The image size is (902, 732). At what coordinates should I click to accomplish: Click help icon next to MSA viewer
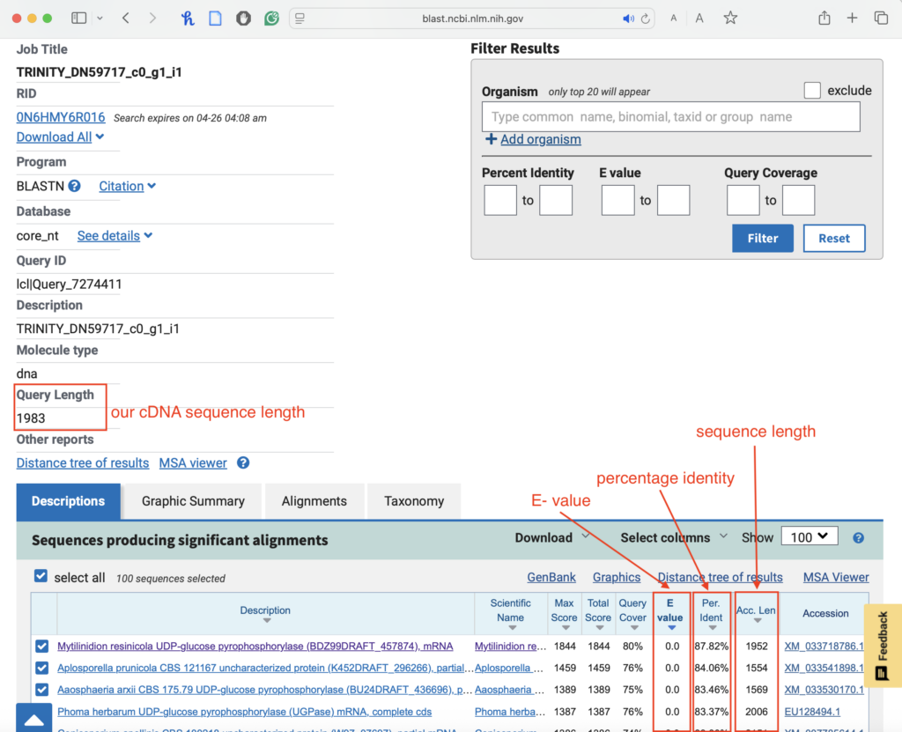coord(243,462)
